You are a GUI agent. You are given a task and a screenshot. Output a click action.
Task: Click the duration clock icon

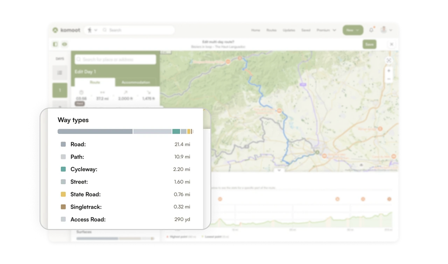[81, 92]
